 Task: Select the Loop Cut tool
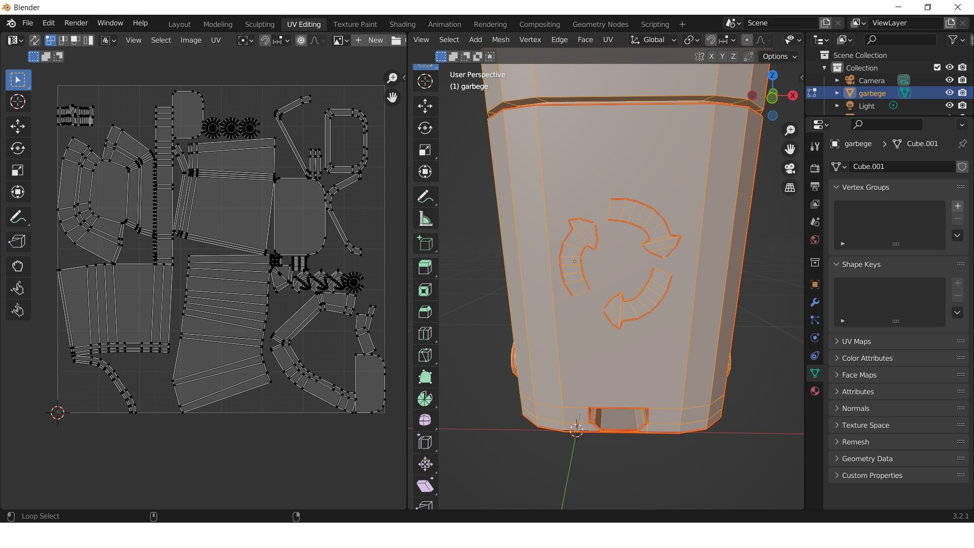coord(425,333)
